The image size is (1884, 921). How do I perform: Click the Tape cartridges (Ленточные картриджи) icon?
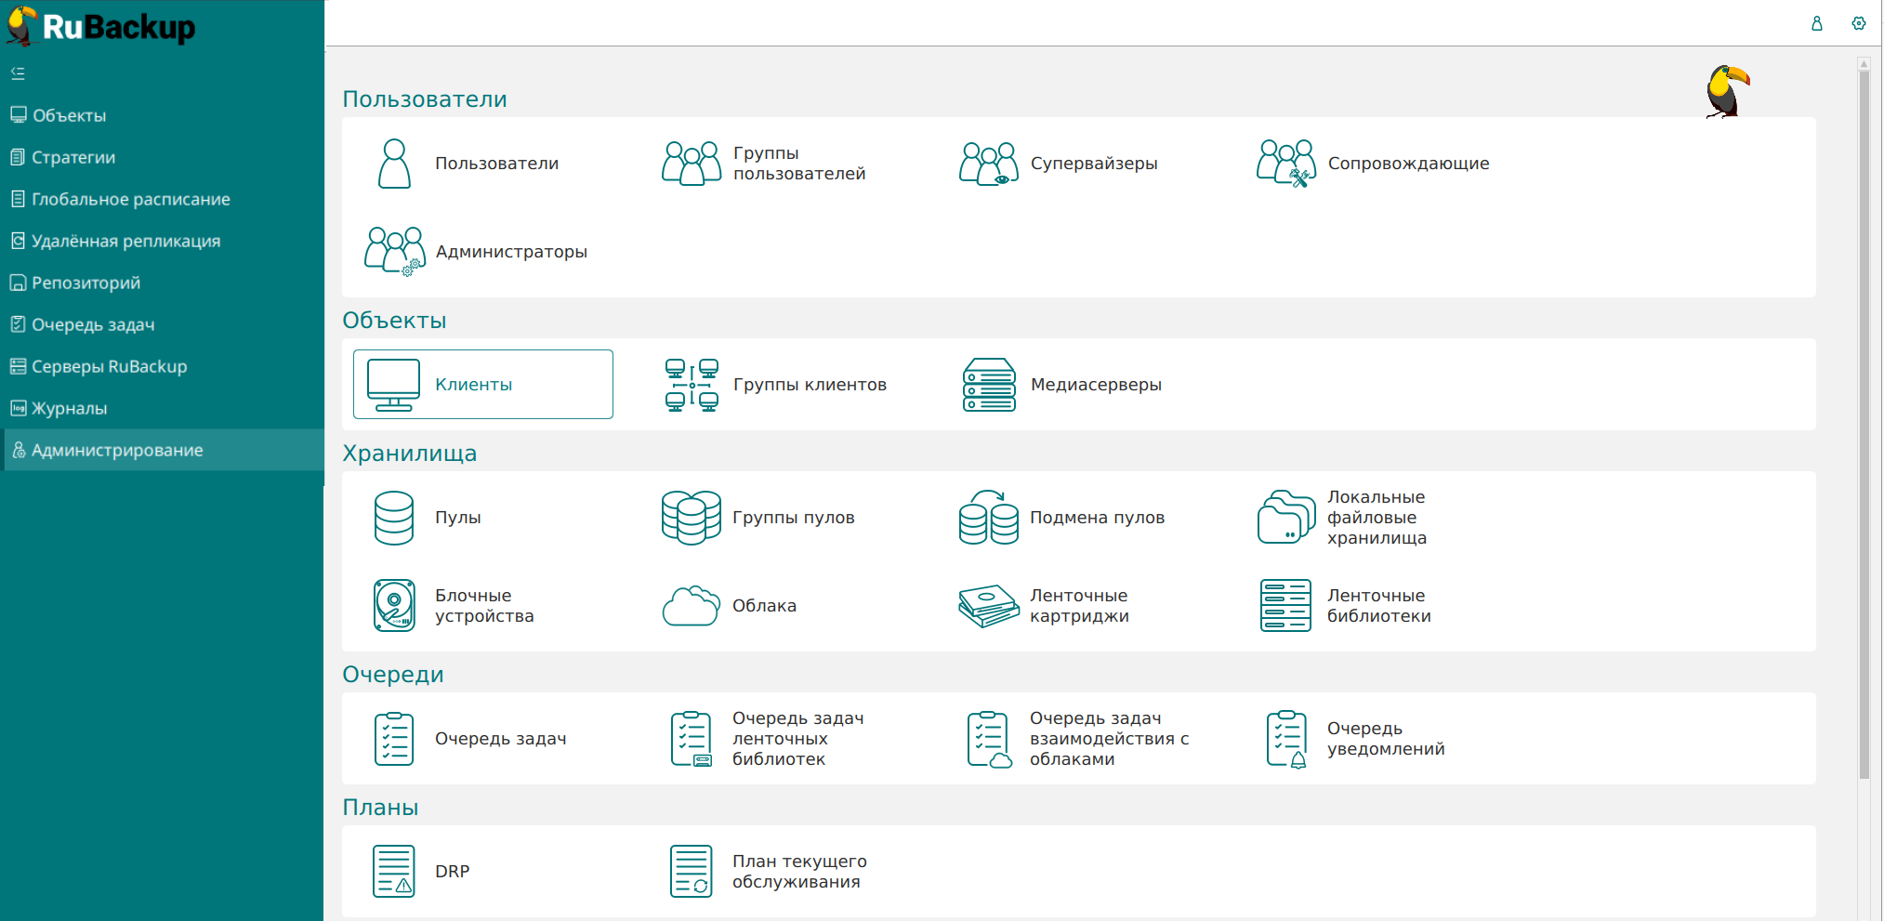coord(989,606)
